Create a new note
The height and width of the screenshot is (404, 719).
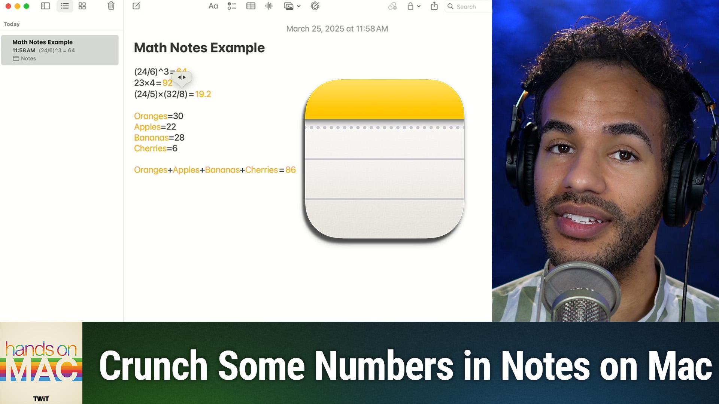(x=136, y=6)
